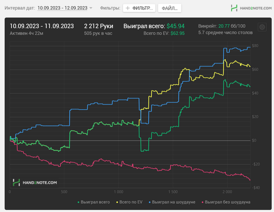
Task: Click the 10.09.2023 - 11.09.2023 session title
Action: 42,26
